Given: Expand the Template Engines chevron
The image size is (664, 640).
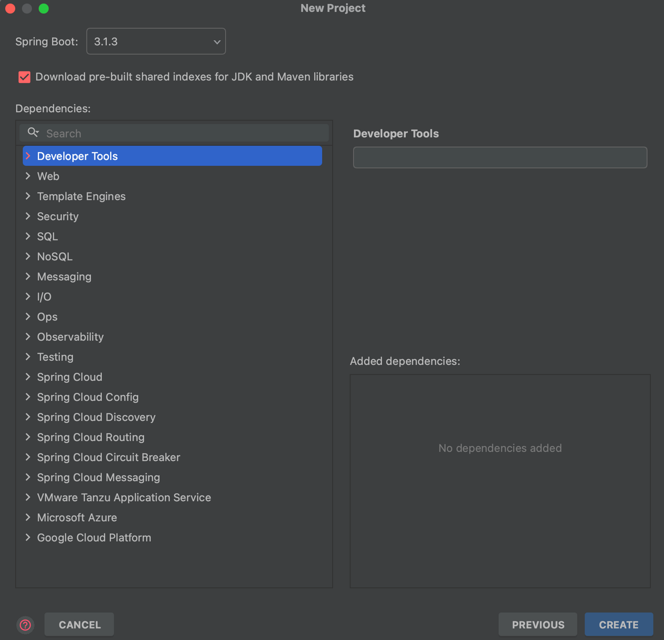Looking at the screenshot, I should point(28,196).
